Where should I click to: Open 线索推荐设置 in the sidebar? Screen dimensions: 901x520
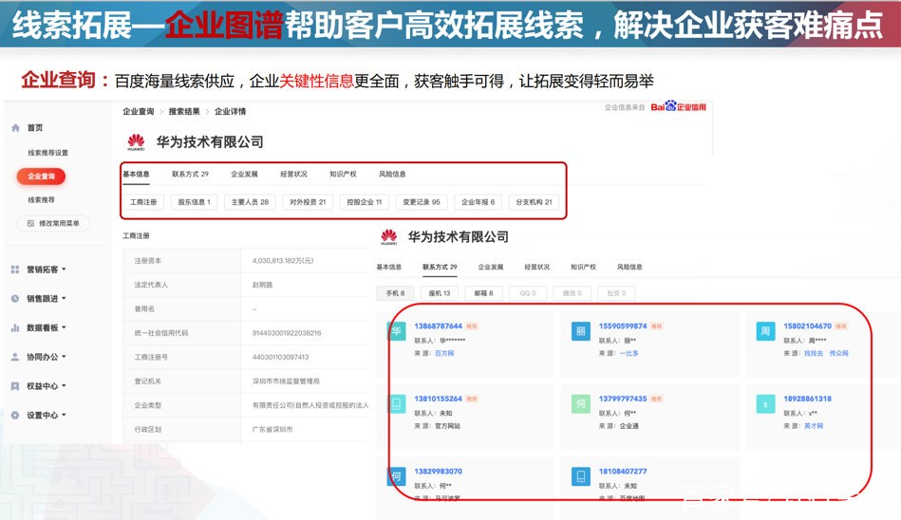click(47, 153)
